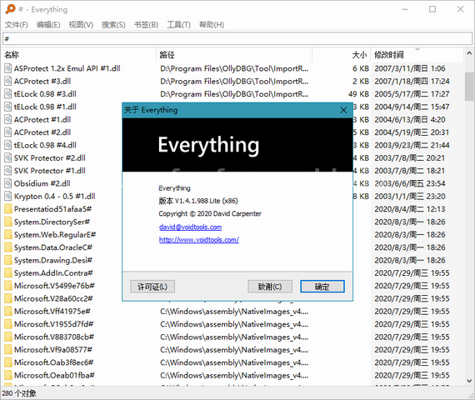Open the david@voidtools.com email link
Image resolution: width=475 pixels, height=400 pixels.
190,227
